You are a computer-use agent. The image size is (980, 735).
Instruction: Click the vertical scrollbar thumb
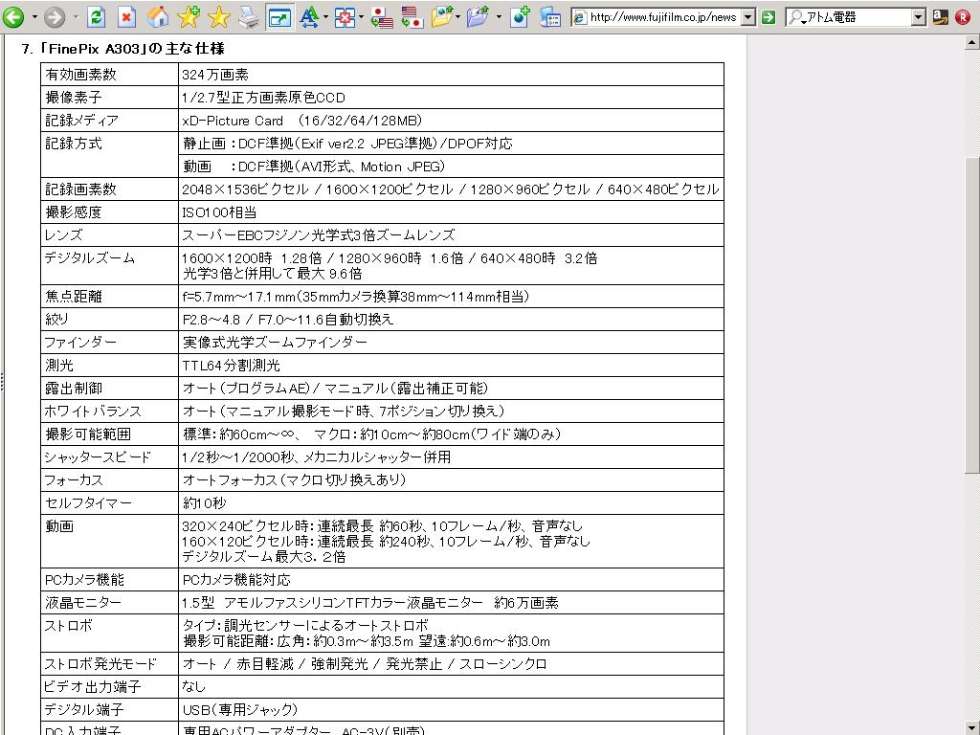pyautogui.click(x=972, y=314)
